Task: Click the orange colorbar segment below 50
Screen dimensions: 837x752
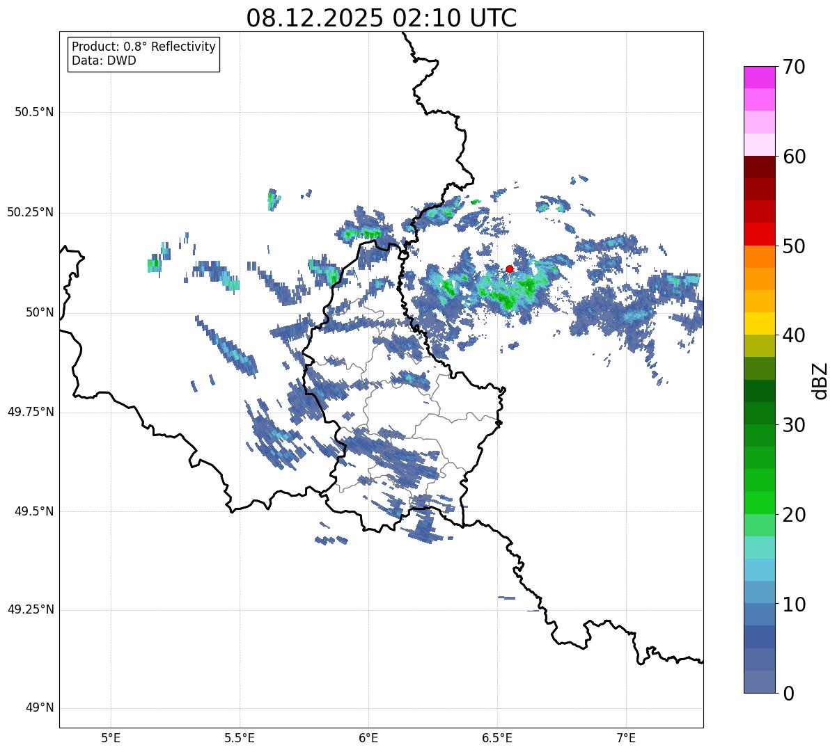Action: [x=760, y=257]
